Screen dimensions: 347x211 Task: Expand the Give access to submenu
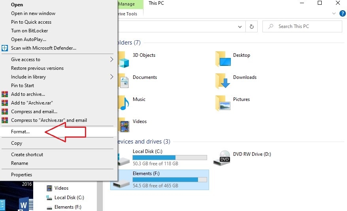coord(111,60)
